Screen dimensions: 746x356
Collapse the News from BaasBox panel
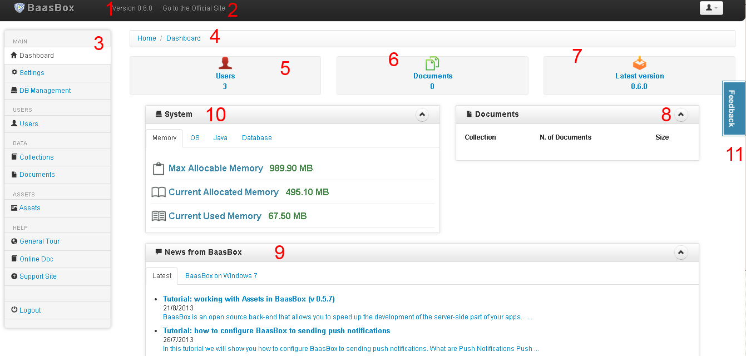click(681, 253)
